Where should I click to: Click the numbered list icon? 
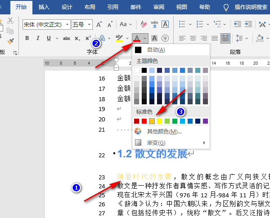(x=200, y=24)
